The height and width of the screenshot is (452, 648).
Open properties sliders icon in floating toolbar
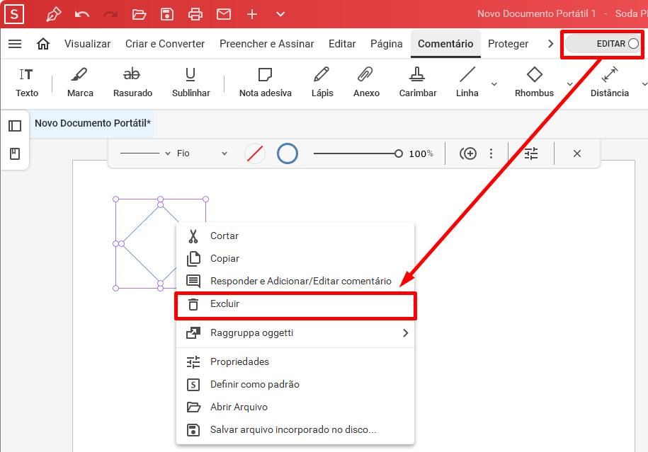click(x=531, y=153)
